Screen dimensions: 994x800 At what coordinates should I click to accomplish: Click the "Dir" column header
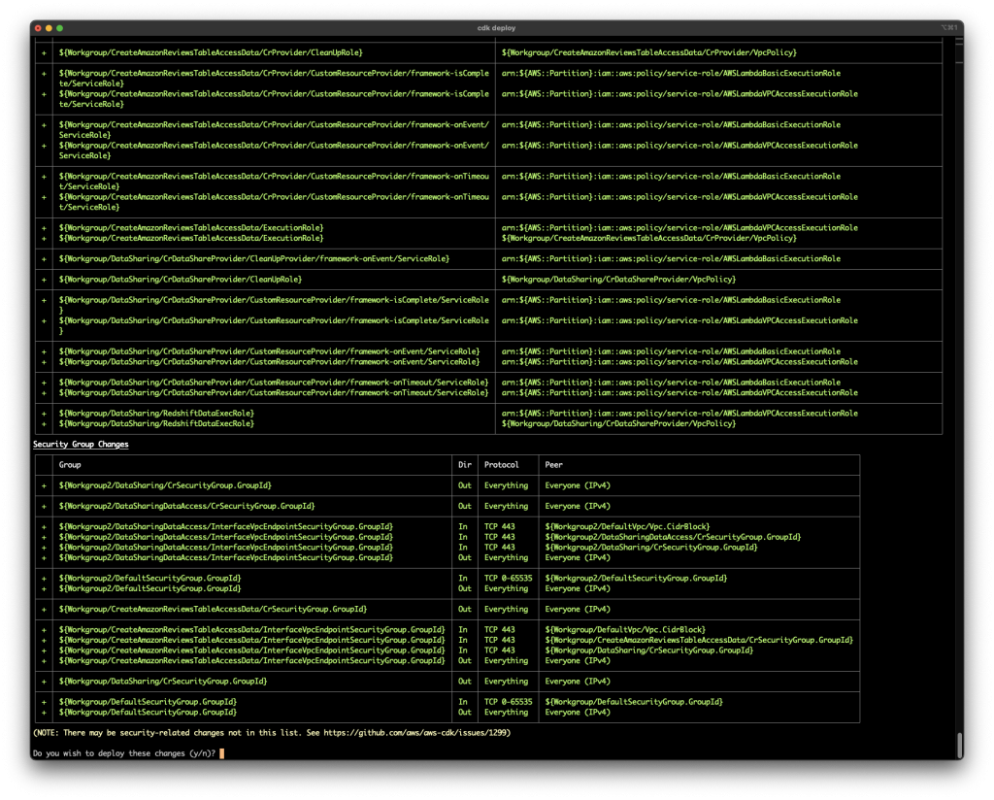(x=464, y=465)
